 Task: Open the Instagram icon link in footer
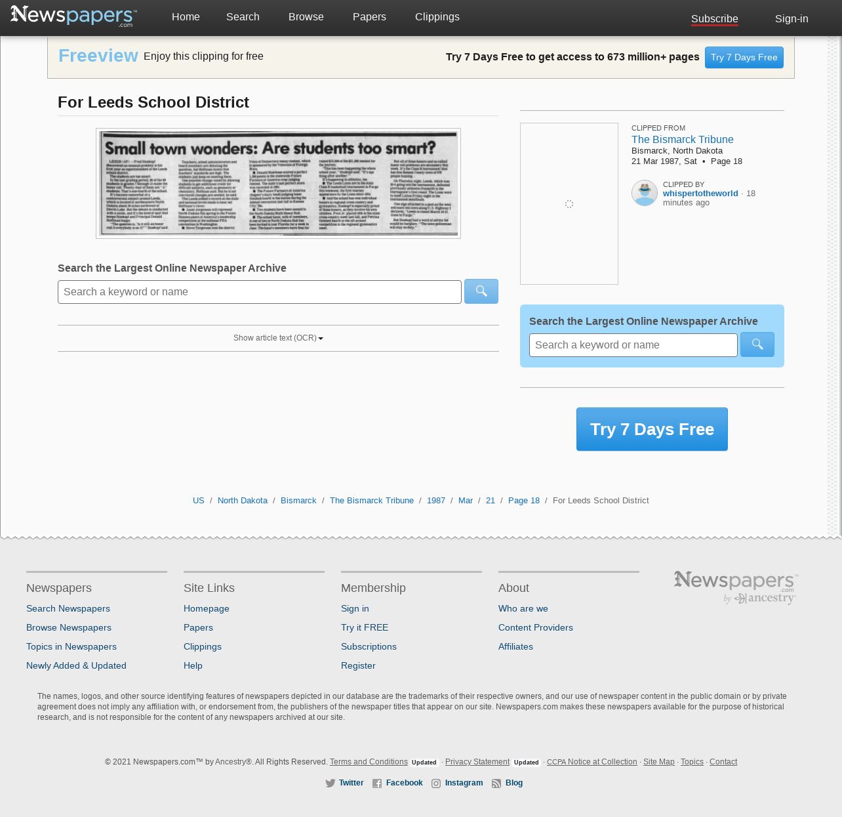(x=436, y=783)
